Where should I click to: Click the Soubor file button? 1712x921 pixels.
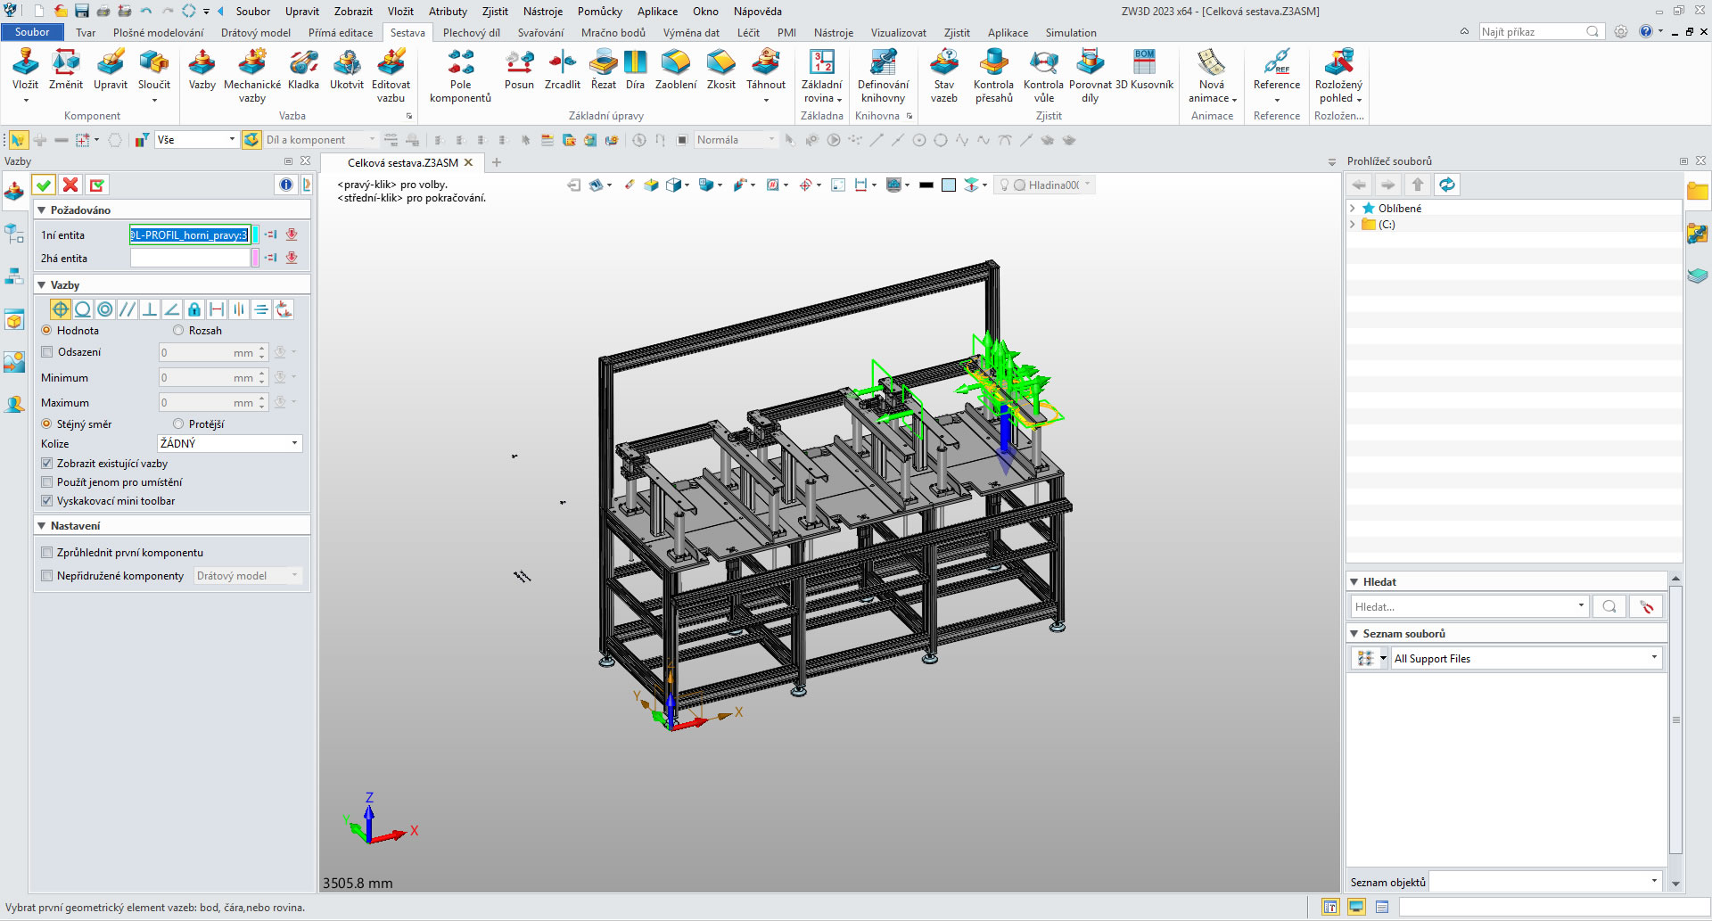[x=32, y=32]
